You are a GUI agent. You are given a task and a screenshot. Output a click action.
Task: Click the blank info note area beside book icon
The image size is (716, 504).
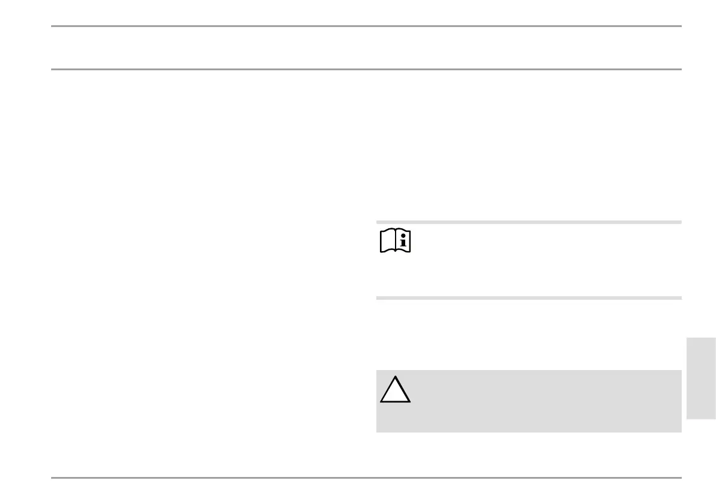click(547, 260)
